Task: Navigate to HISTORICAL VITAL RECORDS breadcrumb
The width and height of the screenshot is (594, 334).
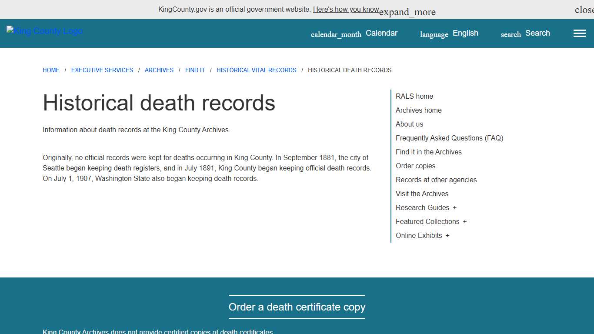Action: point(256,70)
